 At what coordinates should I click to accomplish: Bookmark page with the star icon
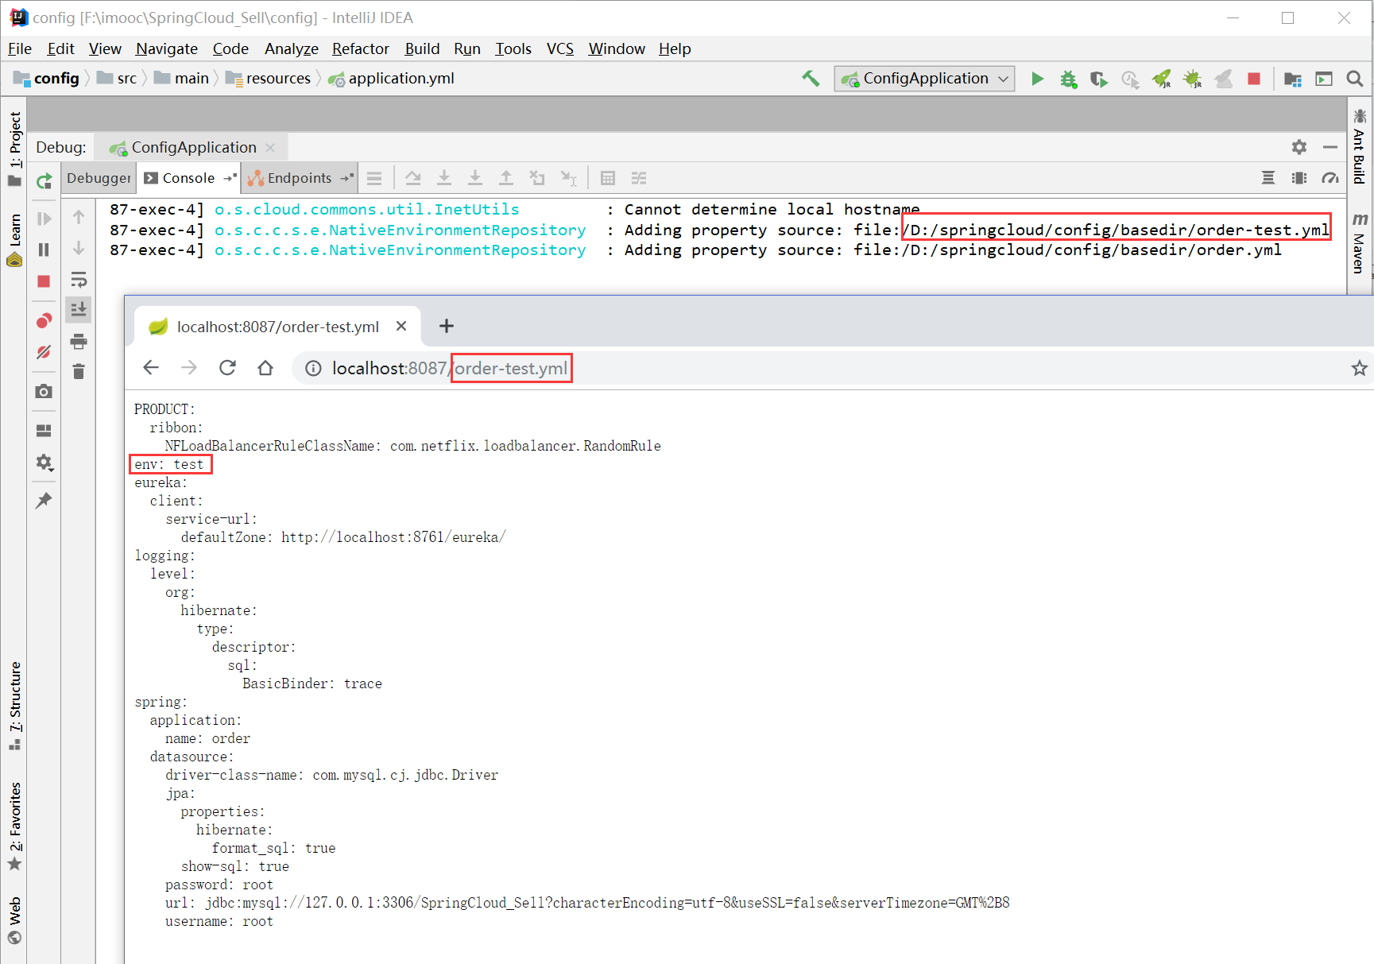click(1359, 368)
